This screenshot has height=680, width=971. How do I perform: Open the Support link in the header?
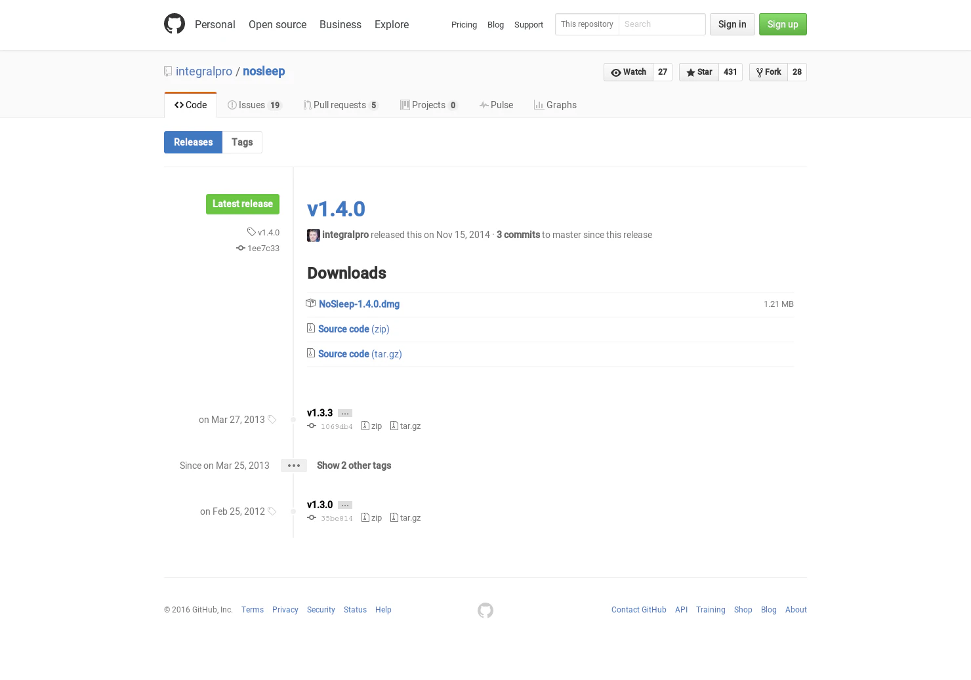(x=529, y=24)
